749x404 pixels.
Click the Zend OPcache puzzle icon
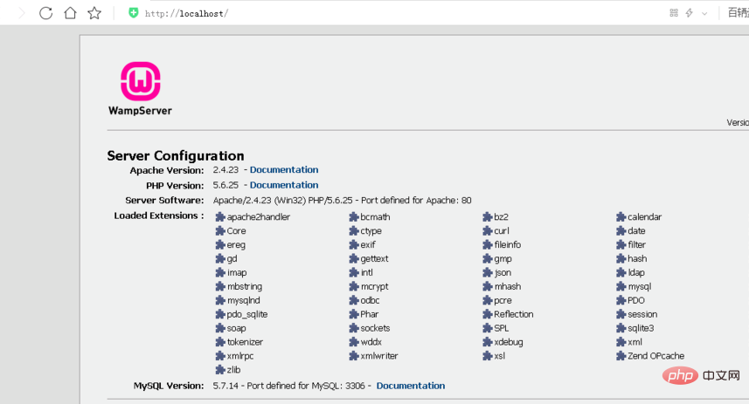621,355
